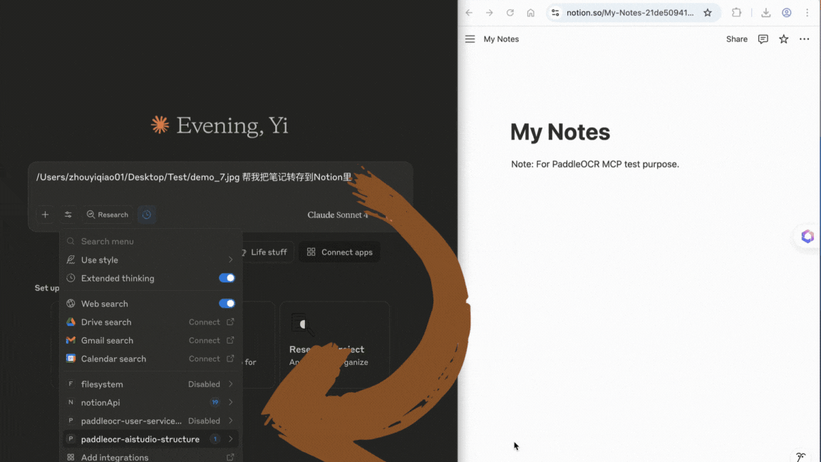Screen dimensions: 821x462
Task: Open Notion page more options ellipsis
Action: (804, 39)
